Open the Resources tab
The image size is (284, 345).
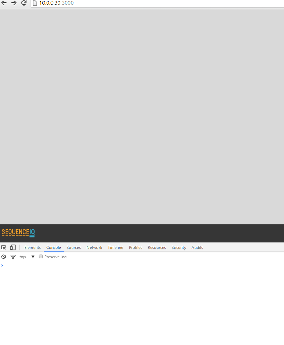click(x=157, y=247)
